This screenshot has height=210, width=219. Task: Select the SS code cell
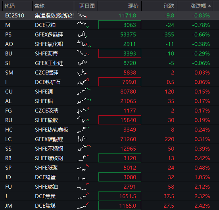(8, 149)
